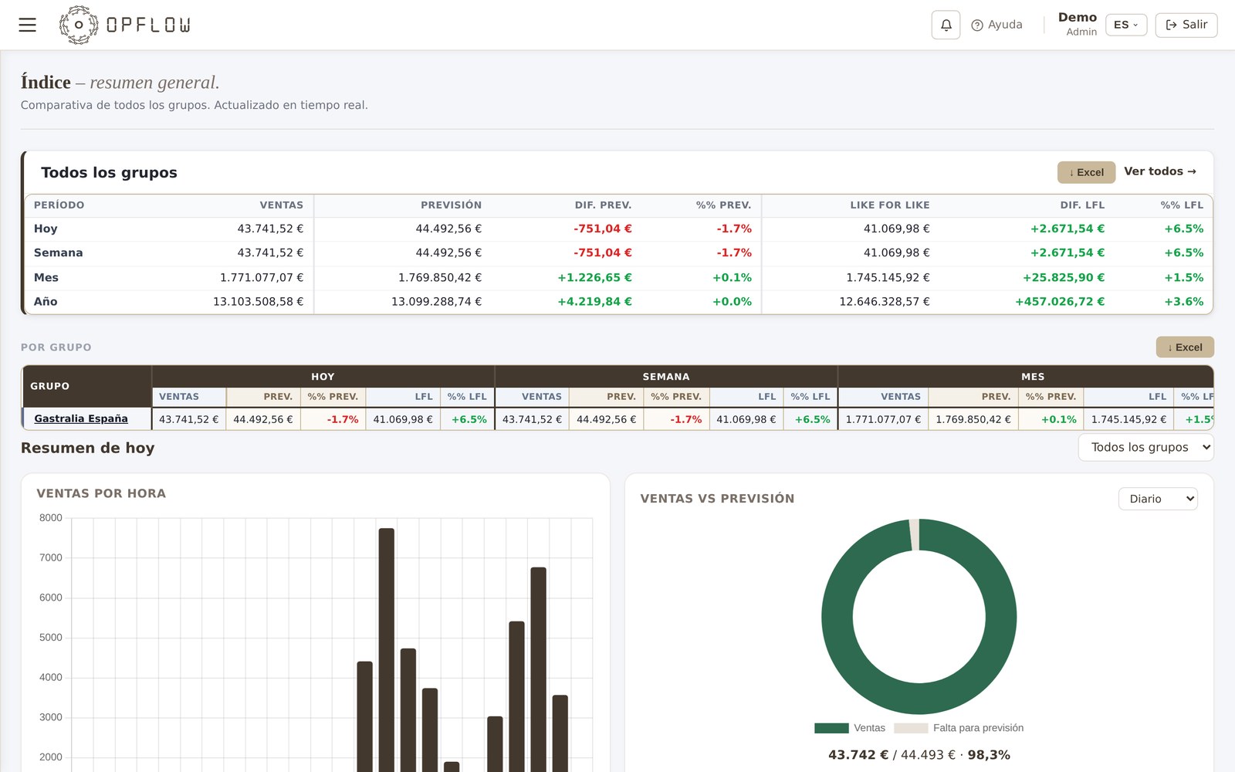Click the +1.226,65 € forecast difference
This screenshot has height=772, width=1235.
[594, 277]
